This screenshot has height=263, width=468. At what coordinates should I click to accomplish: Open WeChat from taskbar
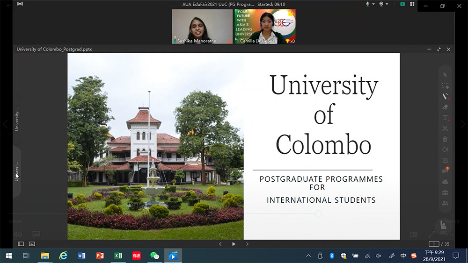tap(154, 256)
